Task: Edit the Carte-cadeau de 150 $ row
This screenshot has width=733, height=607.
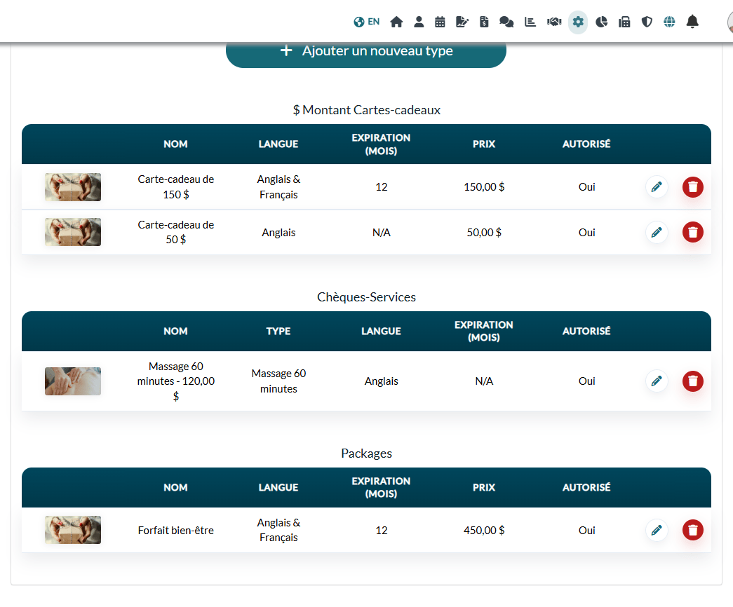Action: click(657, 187)
